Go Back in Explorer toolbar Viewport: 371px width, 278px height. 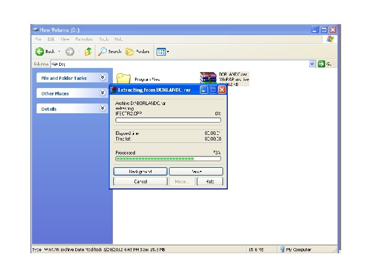coord(45,51)
